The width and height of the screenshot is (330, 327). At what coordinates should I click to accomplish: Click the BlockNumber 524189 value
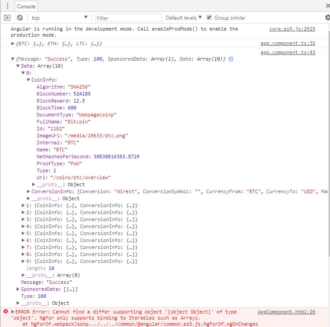point(82,94)
